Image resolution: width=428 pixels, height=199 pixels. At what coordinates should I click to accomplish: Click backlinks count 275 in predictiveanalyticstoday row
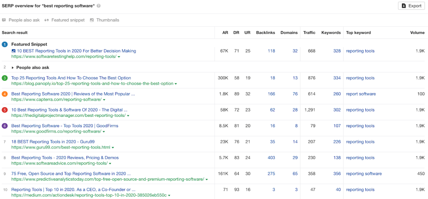click(271, 174)
